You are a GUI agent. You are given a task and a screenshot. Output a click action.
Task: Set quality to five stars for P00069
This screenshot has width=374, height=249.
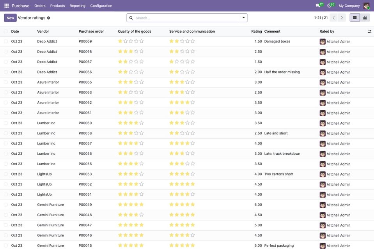pos(142,41)
